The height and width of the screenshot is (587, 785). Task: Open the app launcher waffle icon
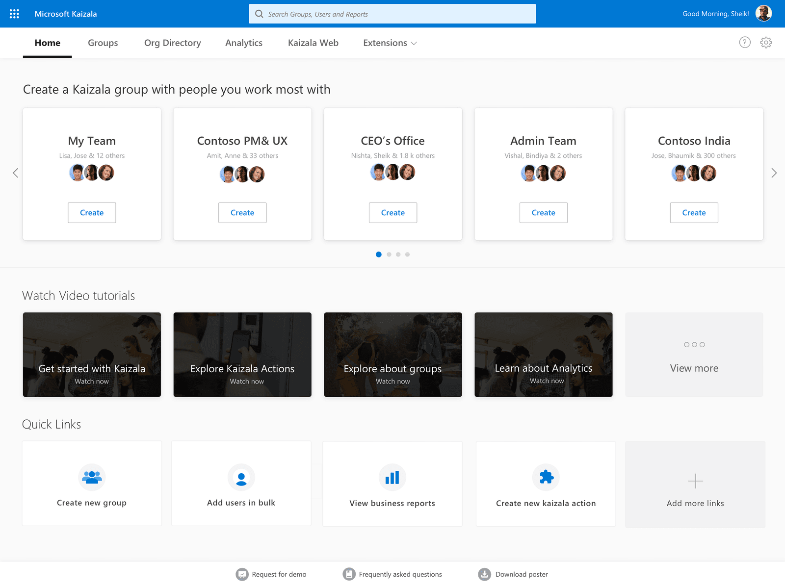pyautogui.click(x=14, y=14)
